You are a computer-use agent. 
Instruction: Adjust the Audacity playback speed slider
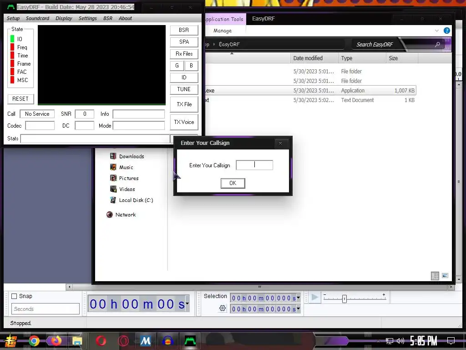[x=344, y=299]
